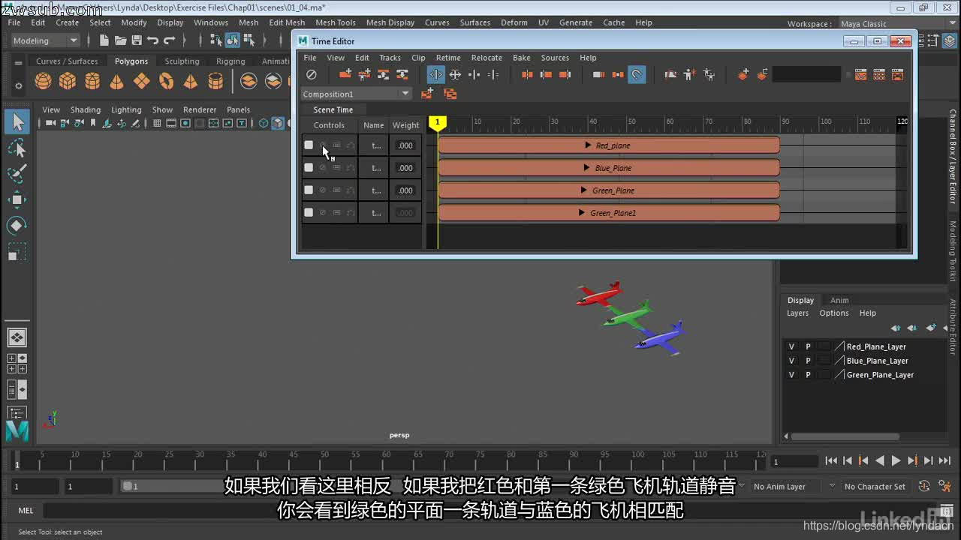Switch to the Sculpting shelf tab

coord(182,61)
